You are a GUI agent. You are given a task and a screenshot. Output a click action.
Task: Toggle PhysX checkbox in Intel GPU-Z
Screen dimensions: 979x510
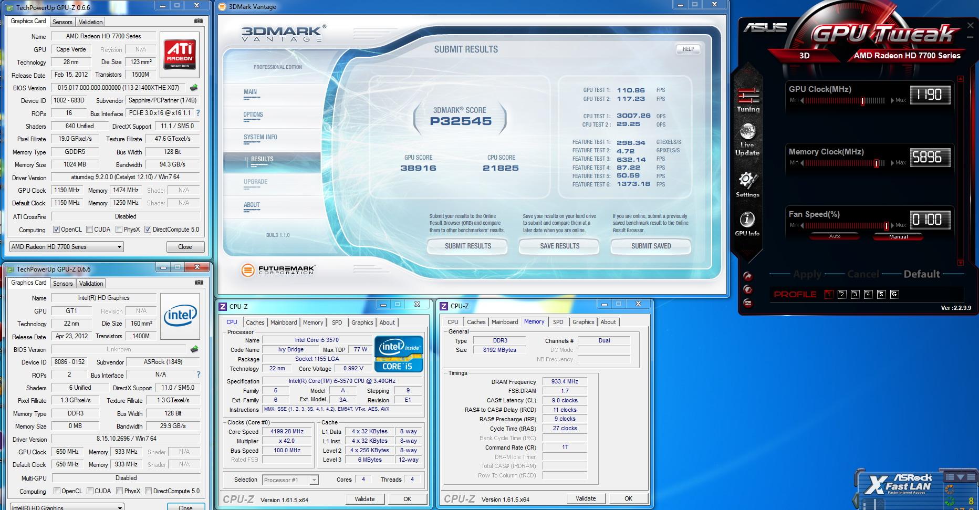pyautogui.click(x=120, y=491)
